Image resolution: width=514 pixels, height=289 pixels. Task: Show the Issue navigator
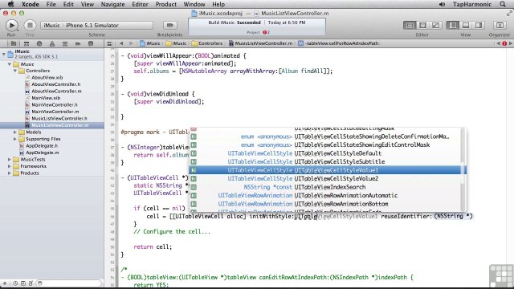click(52, 43)
